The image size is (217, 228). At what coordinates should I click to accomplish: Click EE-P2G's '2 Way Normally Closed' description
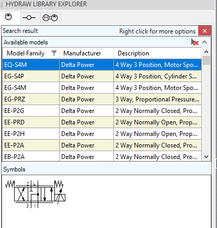click(x=158, y=111)
